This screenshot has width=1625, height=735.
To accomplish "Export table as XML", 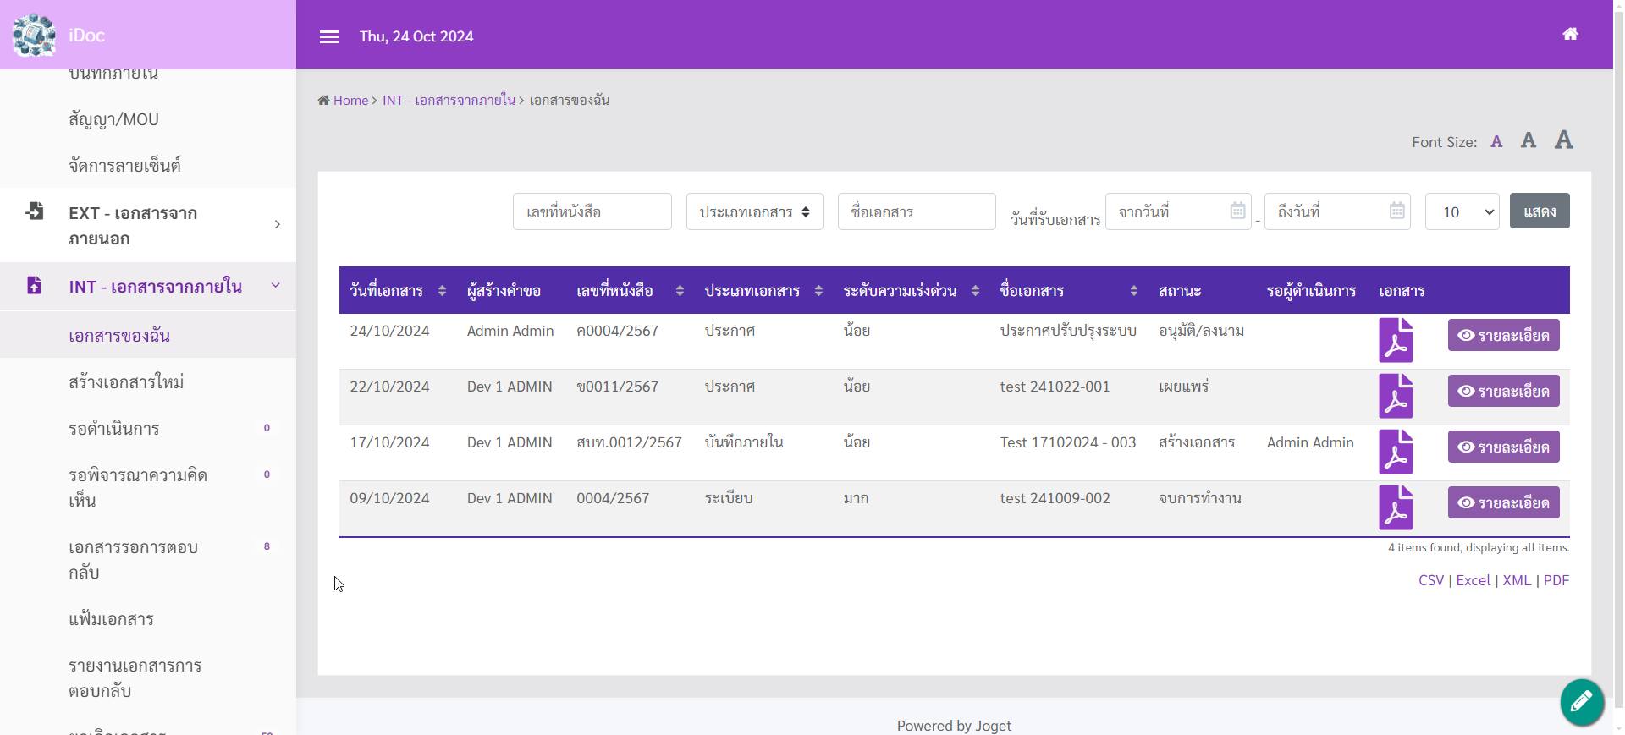I will coord(1517,580).
